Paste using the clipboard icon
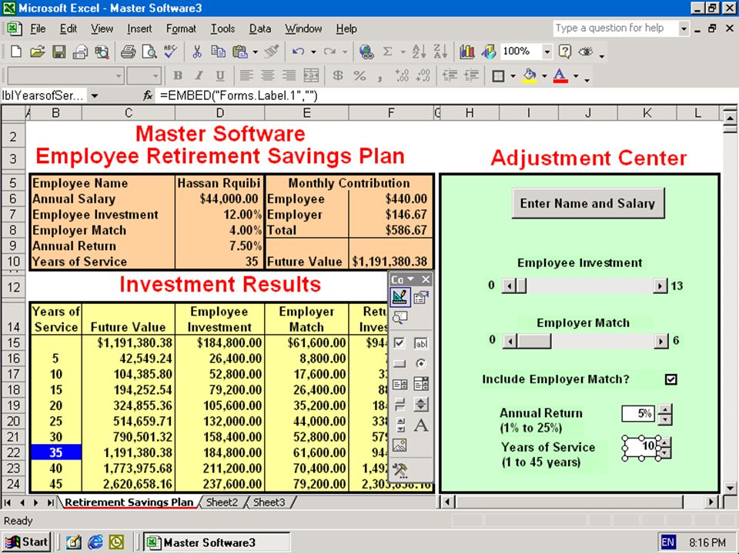The height and width of the screenshot is (554, 739). pos(240,52)
